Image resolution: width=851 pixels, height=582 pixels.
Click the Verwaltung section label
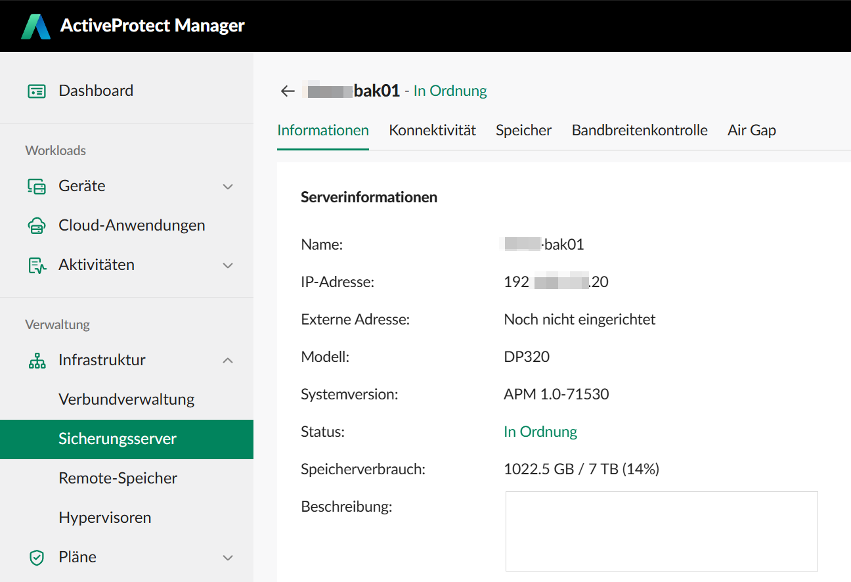58,325
